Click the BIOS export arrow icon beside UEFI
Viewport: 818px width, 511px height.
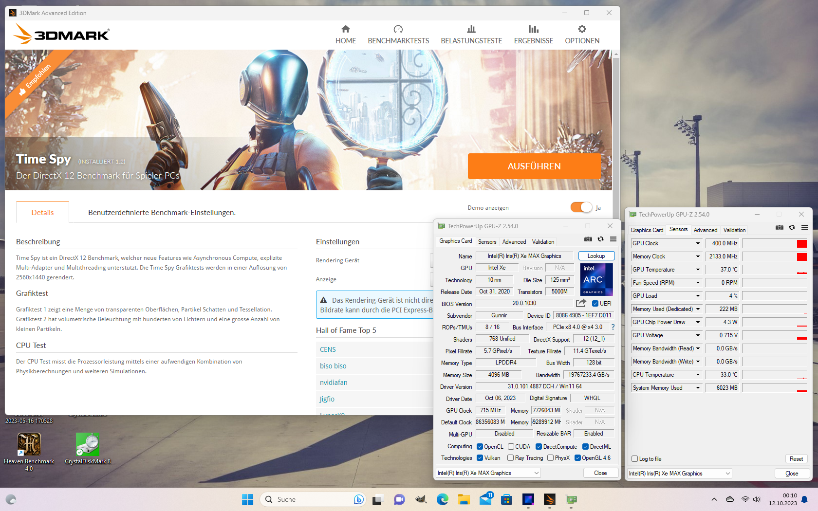(581, 303)
